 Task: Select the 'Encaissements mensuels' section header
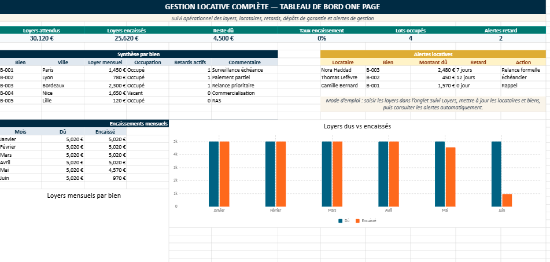(84, 123)
